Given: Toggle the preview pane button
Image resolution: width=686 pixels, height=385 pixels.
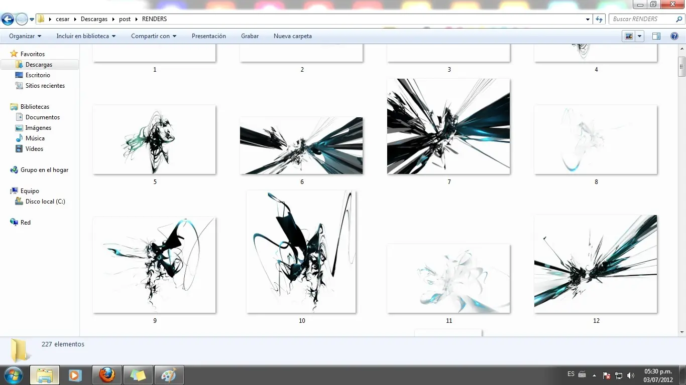Looking at the screenshot, I should coord(656,36).
